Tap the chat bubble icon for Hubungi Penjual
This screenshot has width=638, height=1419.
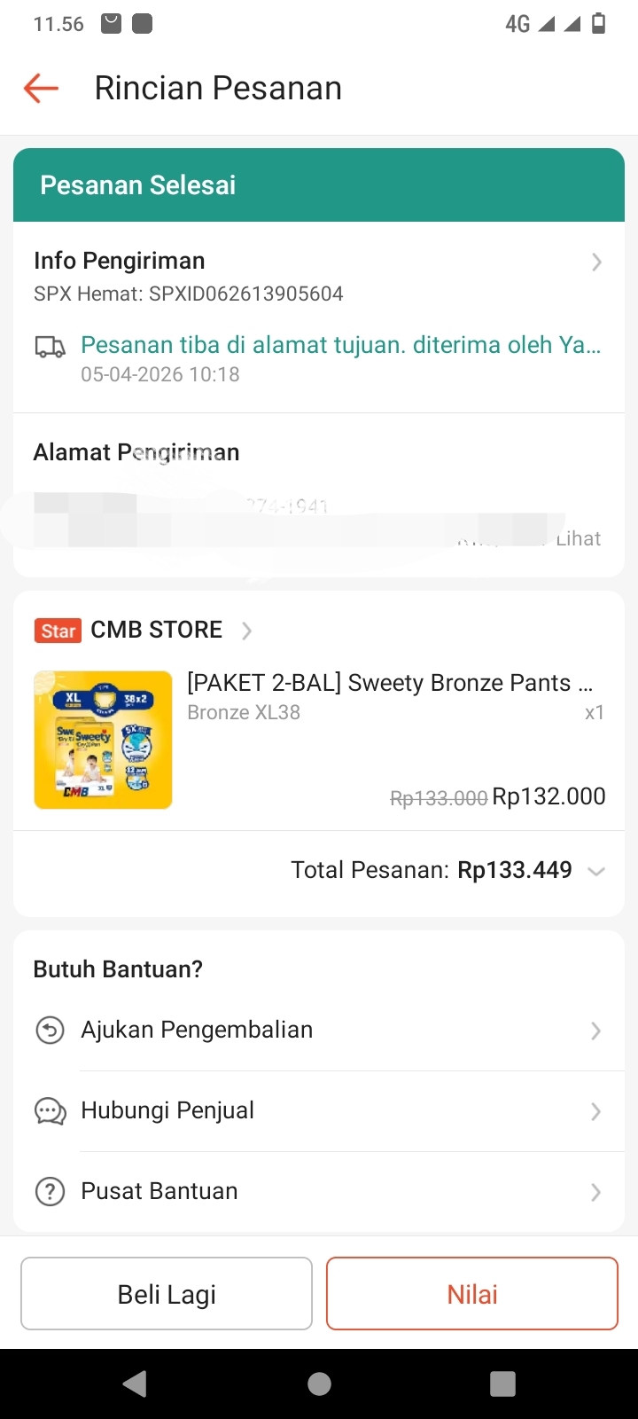click(50, 1111)
